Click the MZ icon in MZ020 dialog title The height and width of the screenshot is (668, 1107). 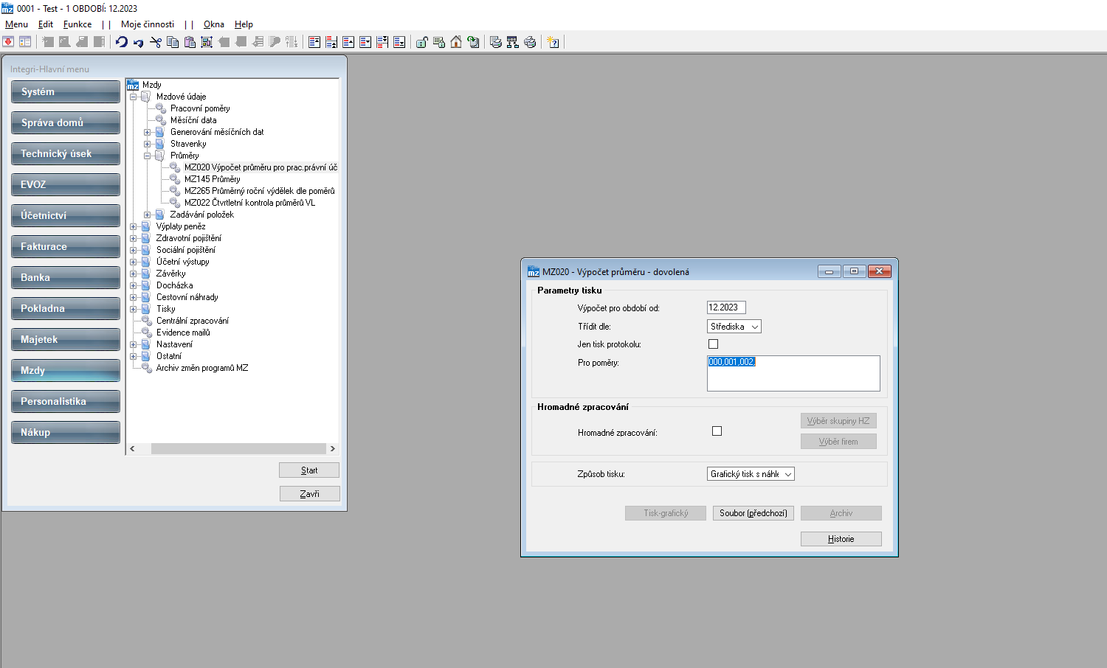click(533, 271)
